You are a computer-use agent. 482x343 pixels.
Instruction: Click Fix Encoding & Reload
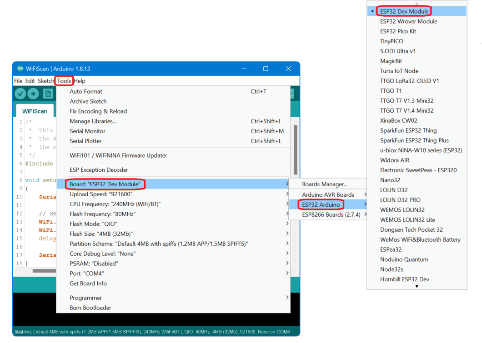tap(173, 111)
